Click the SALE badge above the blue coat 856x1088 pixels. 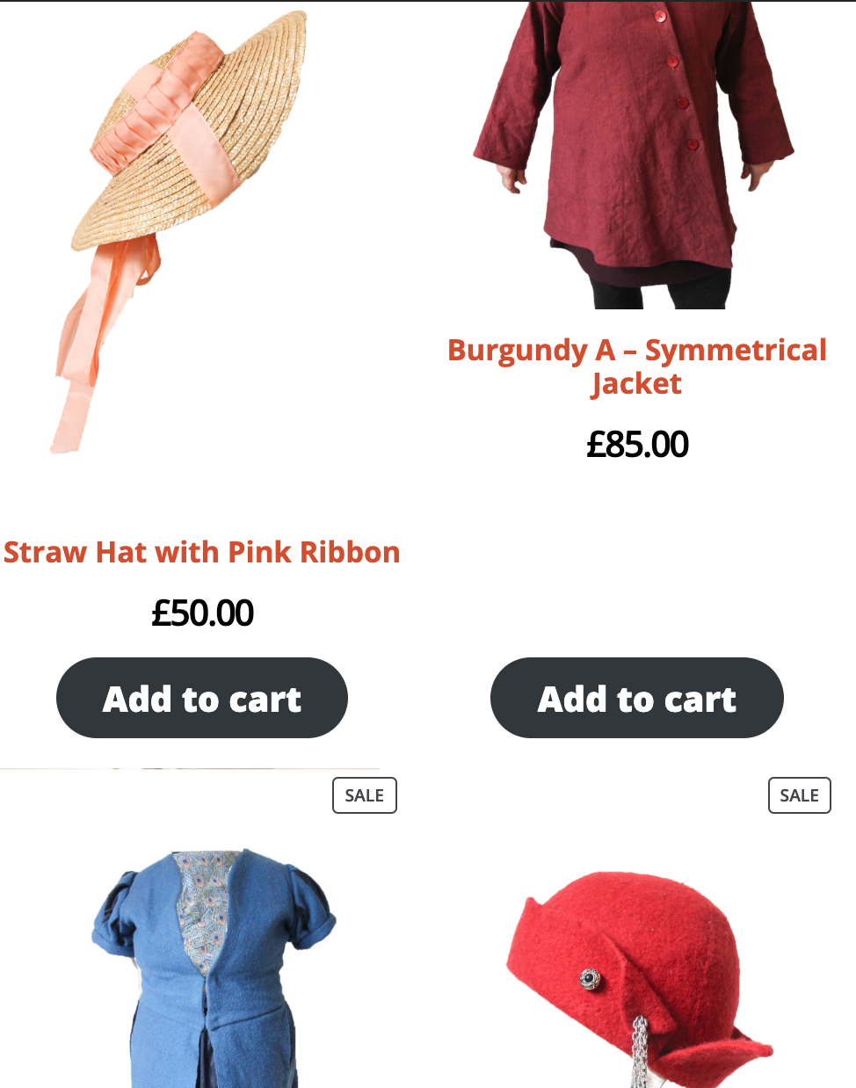(x=365, y=795)
